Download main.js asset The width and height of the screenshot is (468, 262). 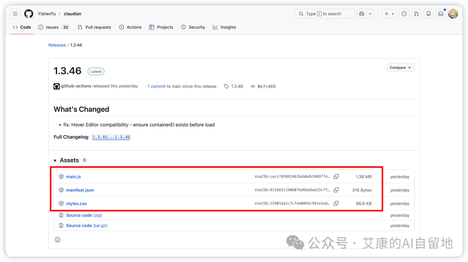(73, 177)
